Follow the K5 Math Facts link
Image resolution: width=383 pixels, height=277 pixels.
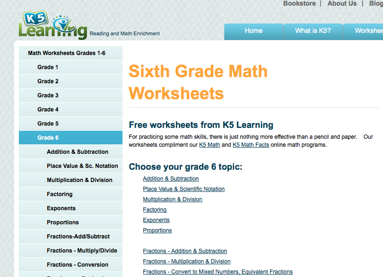tap(251, 145)
